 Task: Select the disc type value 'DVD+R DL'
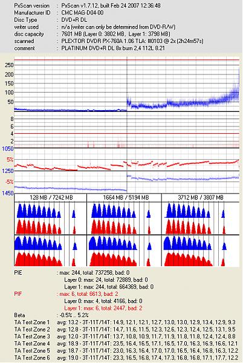(74, 20)
